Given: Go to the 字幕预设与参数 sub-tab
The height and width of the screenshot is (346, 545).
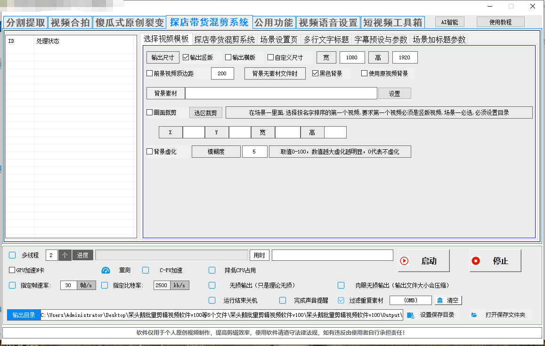Looking at the screenshot, I should [381, 40].
